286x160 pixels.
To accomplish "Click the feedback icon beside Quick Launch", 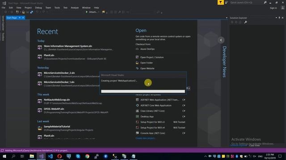I will click(x=227, y=2).
